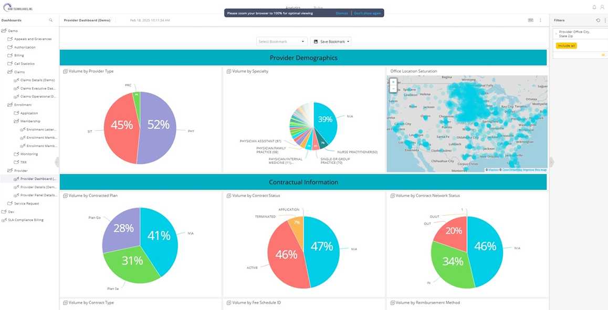Open the Select Bookmark dropdown

coord(281,42)
